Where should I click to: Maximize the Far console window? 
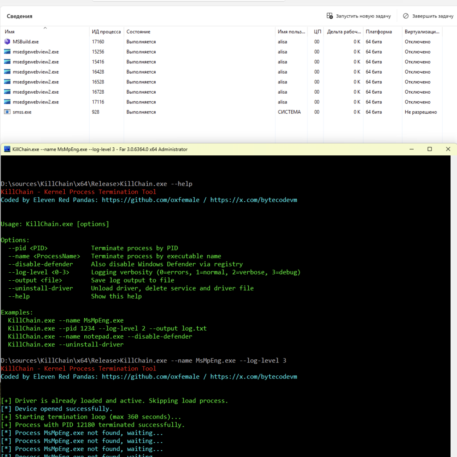pyautogui.click(x=429, y=149)
